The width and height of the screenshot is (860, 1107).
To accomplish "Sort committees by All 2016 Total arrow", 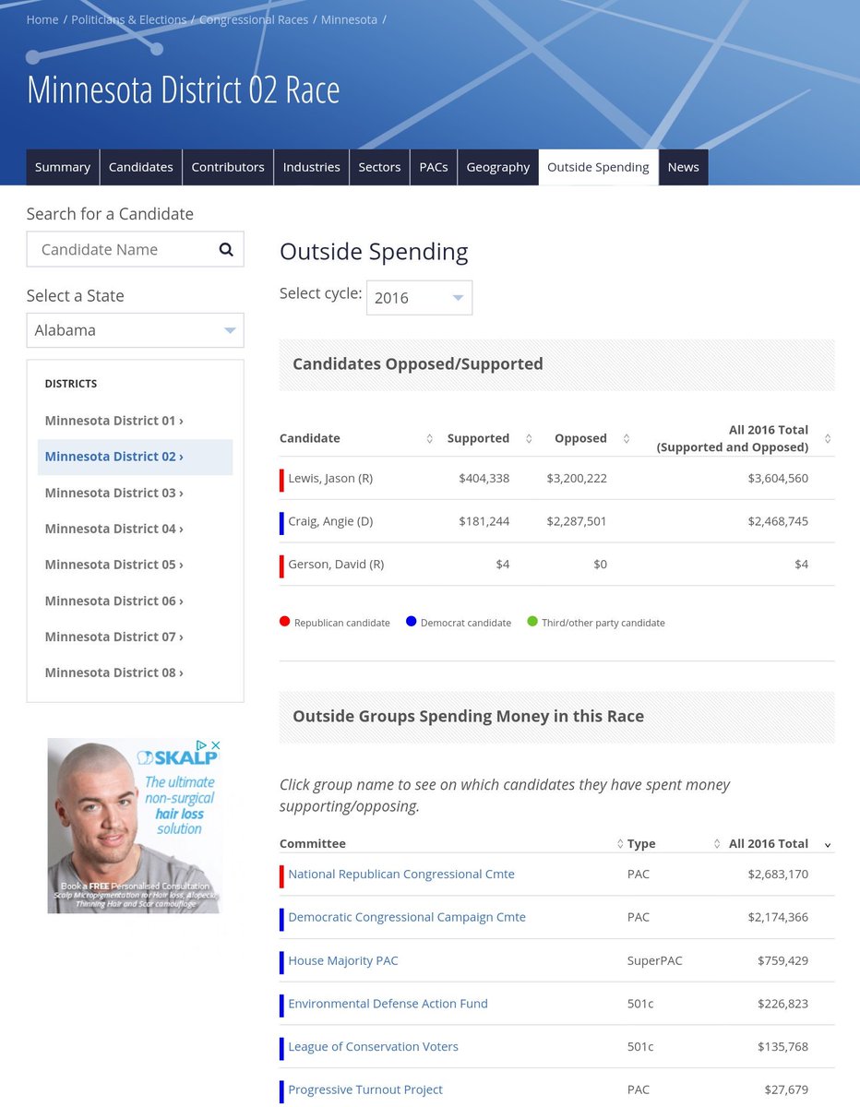I will 827,844.
